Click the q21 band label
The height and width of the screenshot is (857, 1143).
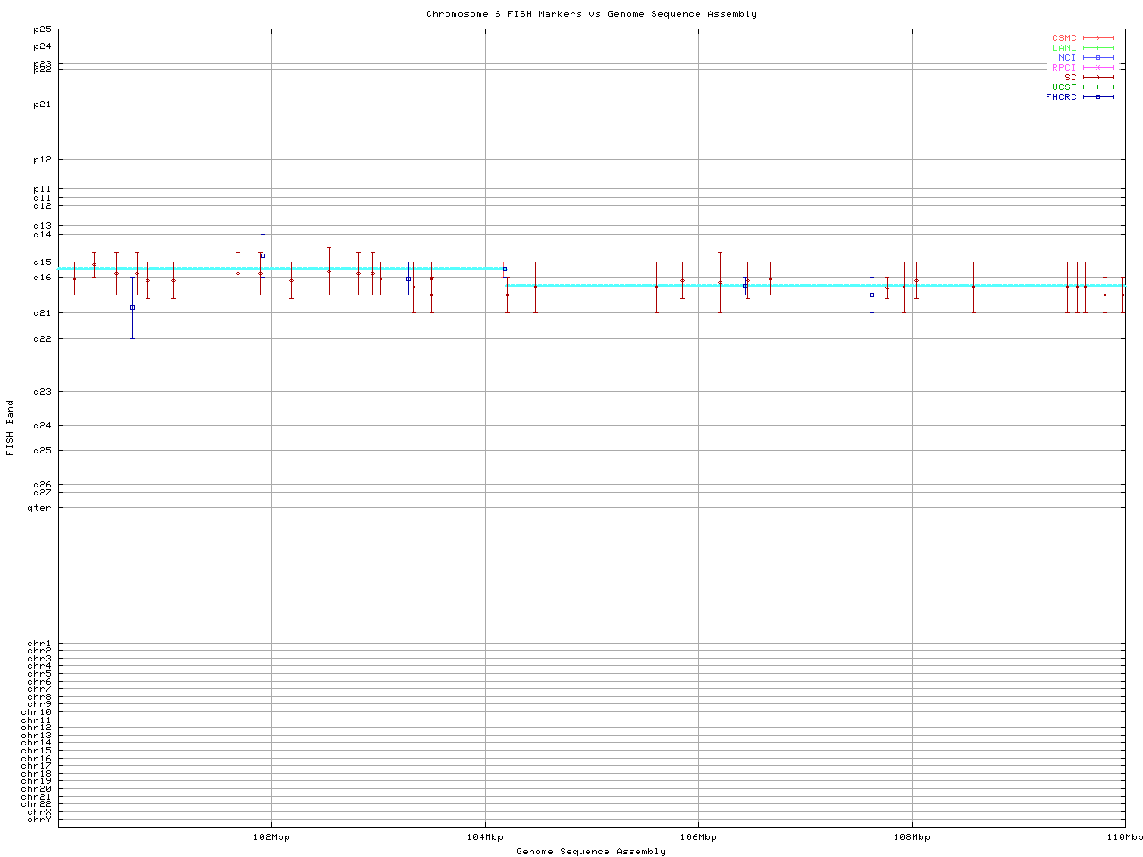pyautogui.click(x=42, y=313)
